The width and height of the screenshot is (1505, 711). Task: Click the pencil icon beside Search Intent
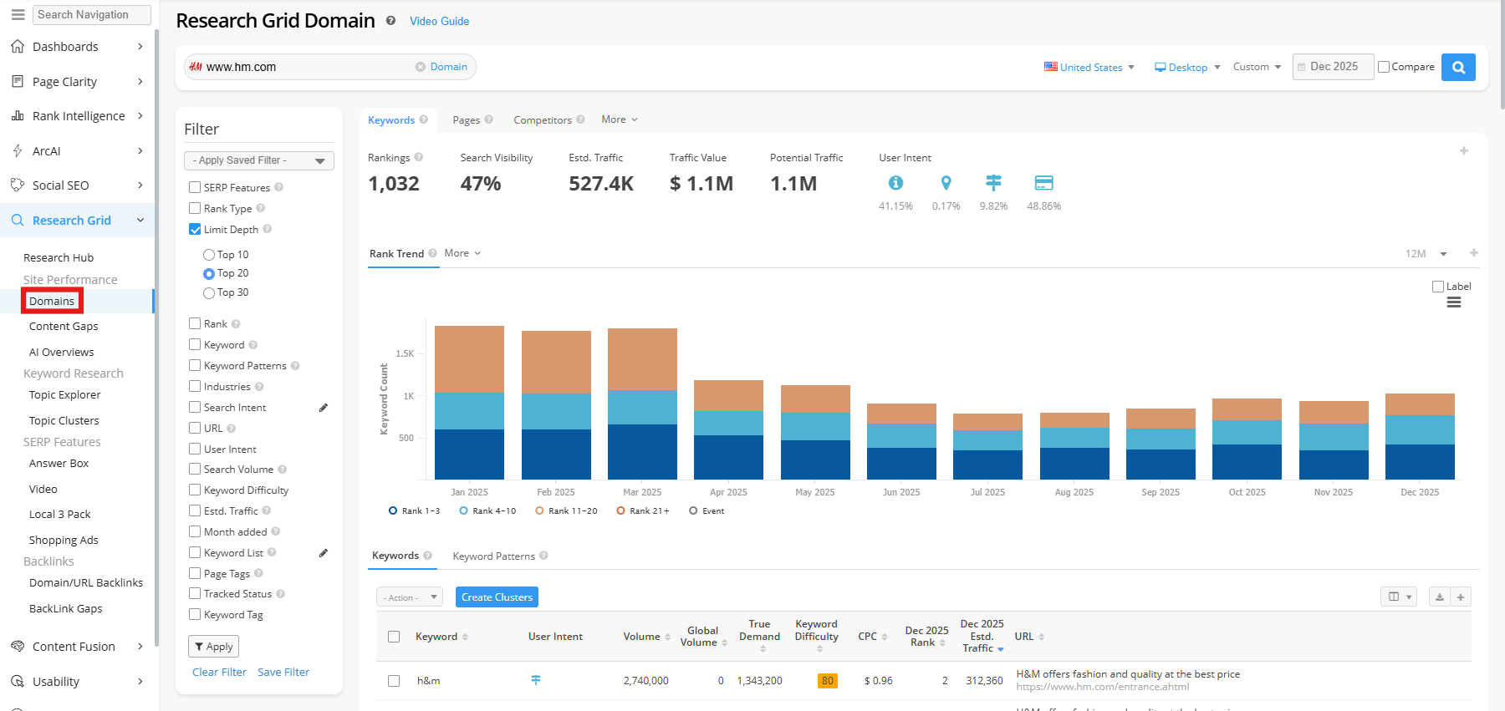(324, 408)
